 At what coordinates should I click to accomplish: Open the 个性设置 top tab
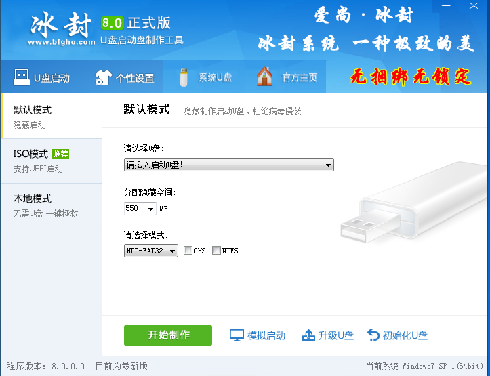pos(124,77)
